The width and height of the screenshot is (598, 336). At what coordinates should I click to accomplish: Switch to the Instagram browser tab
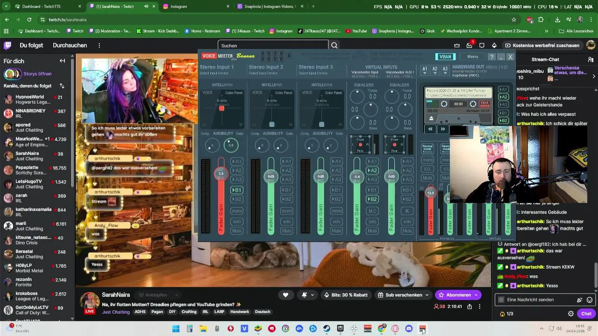coord(196,7)
